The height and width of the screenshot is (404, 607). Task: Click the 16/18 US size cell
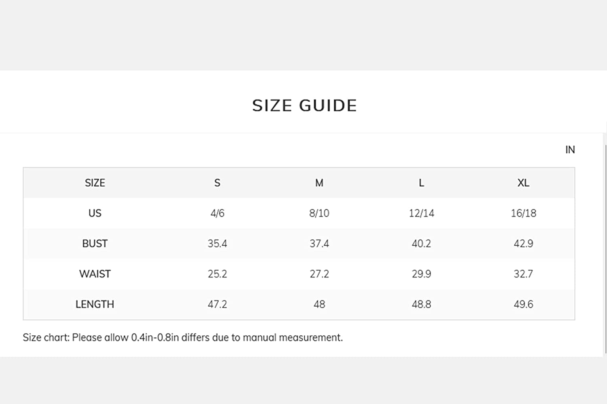point(523,213)
